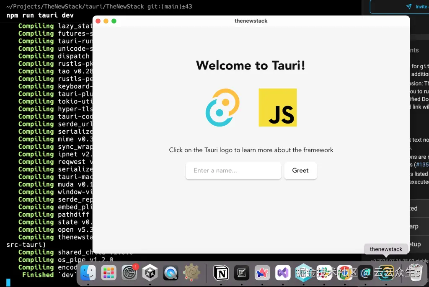Click the paper-plane icon beside Invite
This screenshot has width=429, height=287.
click(x=409, y=7)
